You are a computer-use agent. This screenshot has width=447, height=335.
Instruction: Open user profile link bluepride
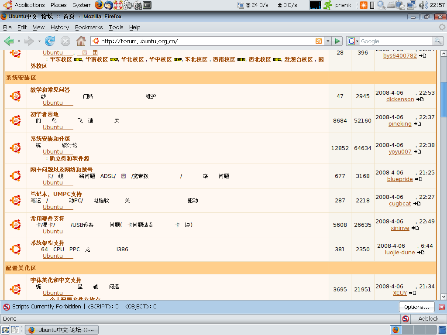[x=400, y=179]
